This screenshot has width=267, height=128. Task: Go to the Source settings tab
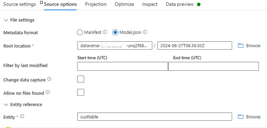click(x=20, y=5)
